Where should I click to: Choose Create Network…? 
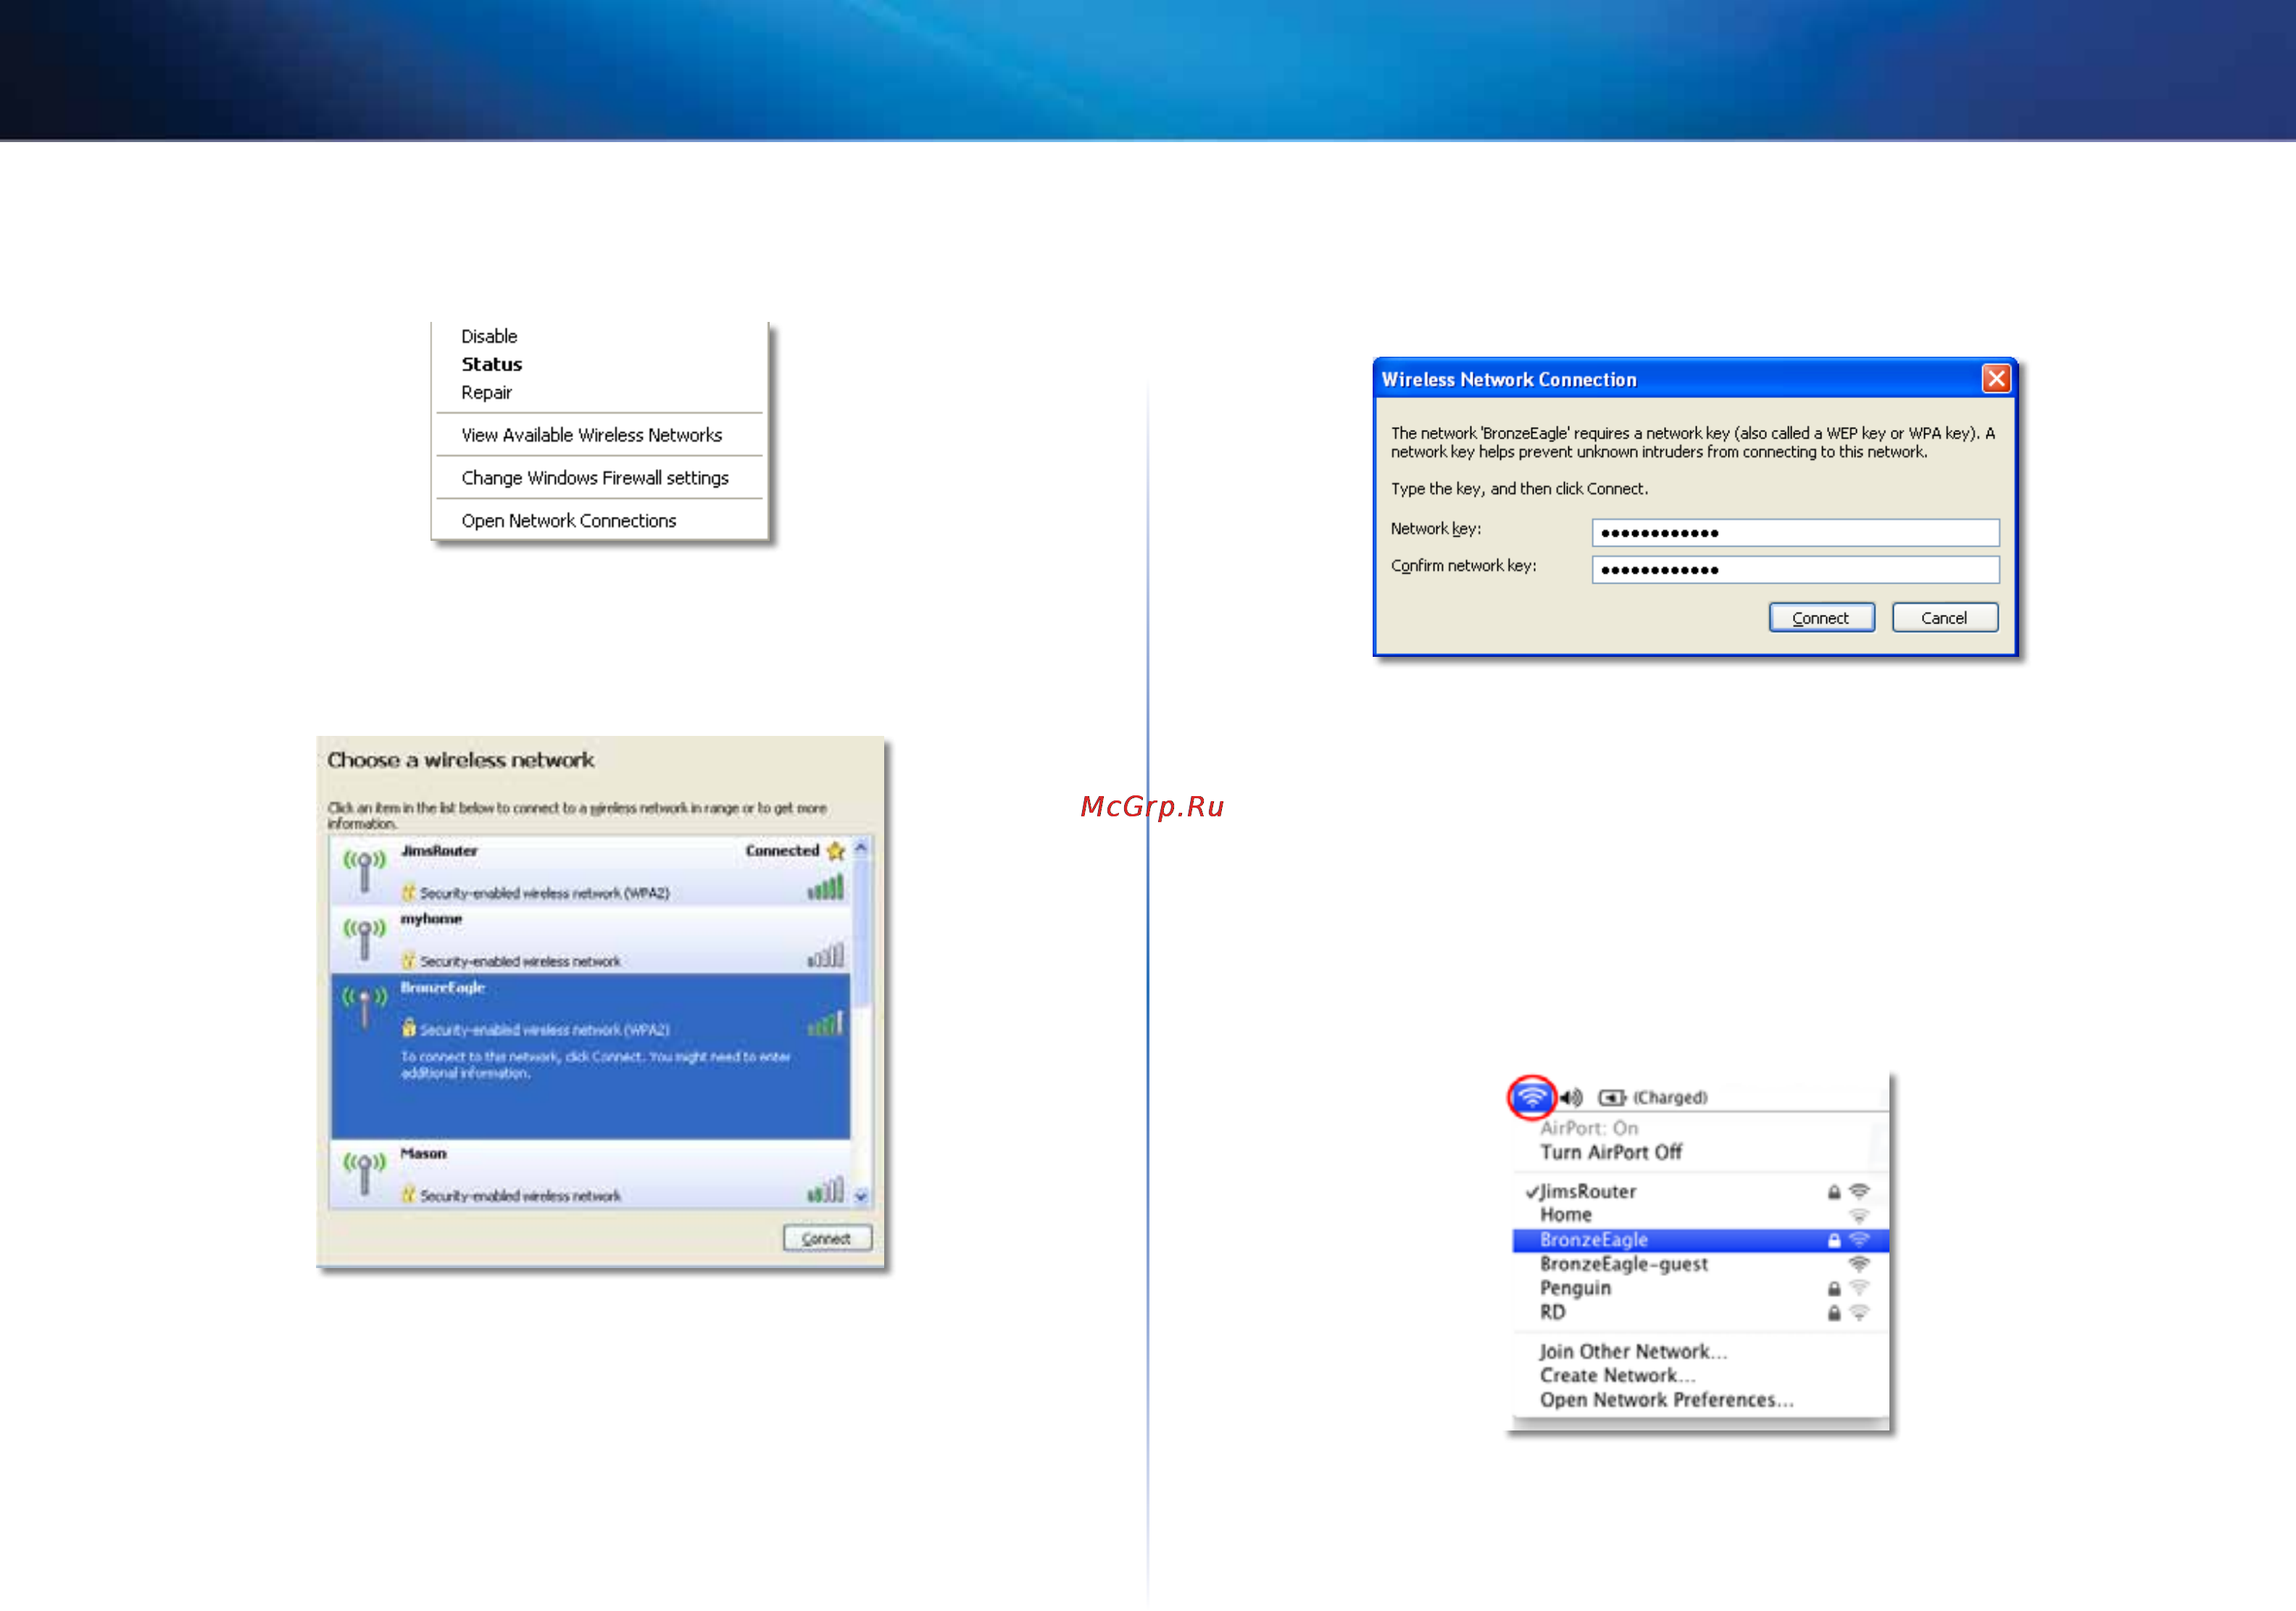[x=1617, y=1376]
